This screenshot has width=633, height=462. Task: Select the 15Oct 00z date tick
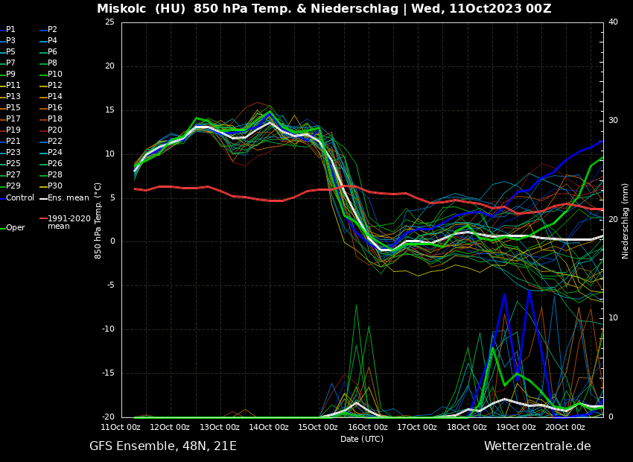(x=318, y=428)
